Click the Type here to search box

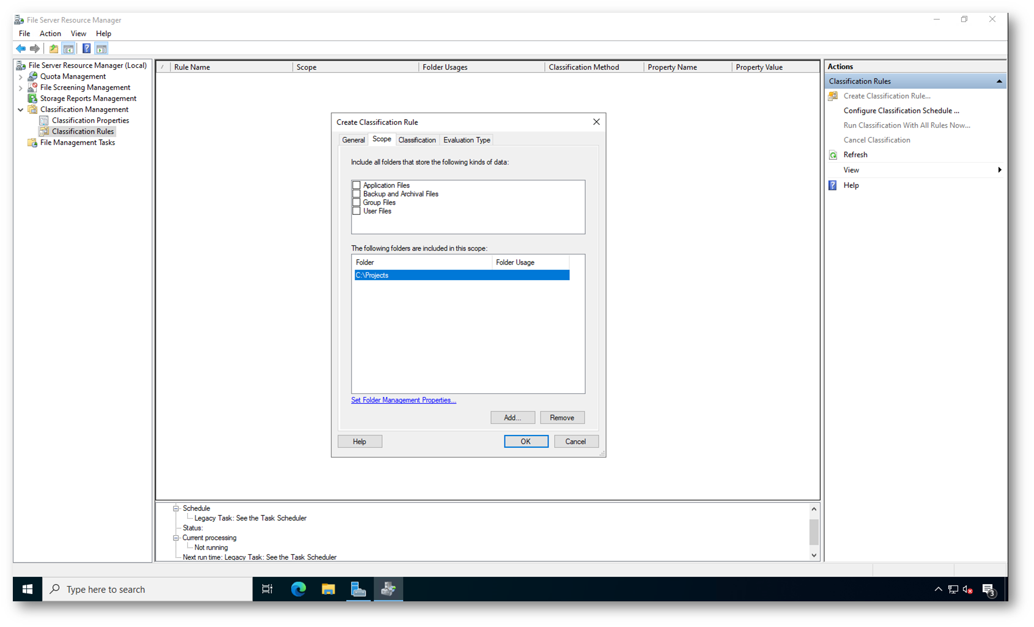click(147, 589)
